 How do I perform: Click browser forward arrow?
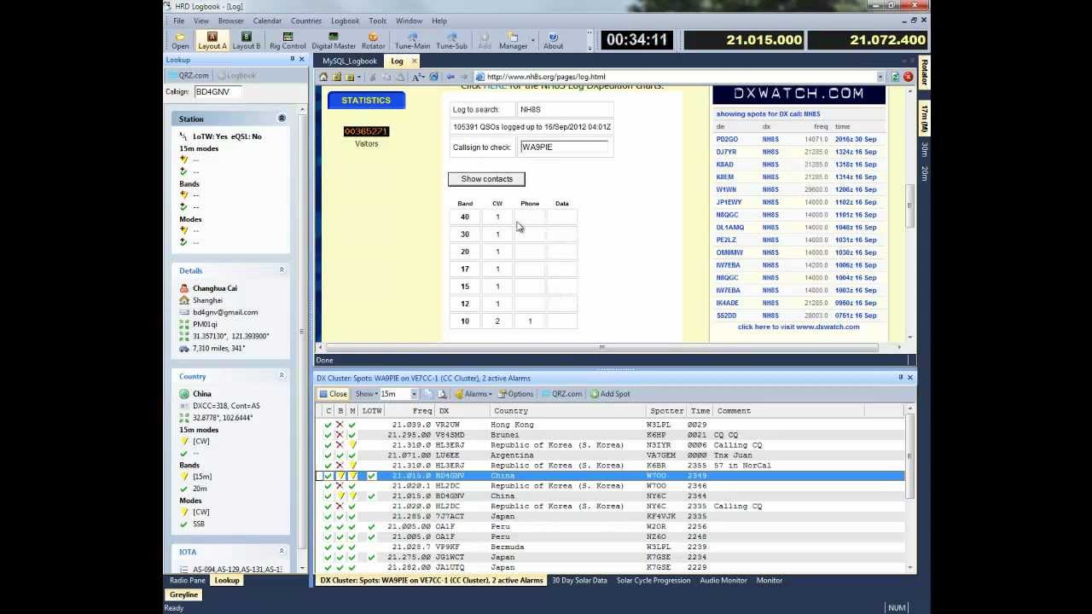click(464, 77)
